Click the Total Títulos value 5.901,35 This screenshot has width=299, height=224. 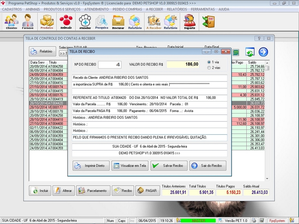click(x=202, y=192)
